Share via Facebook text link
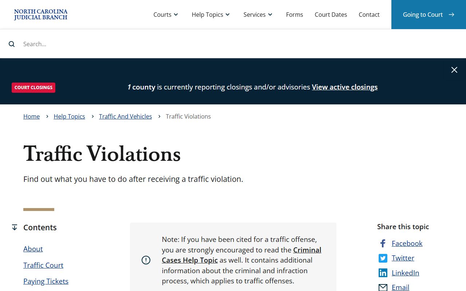The height and width of the screenshot is (291, 466). click(407, 243)
